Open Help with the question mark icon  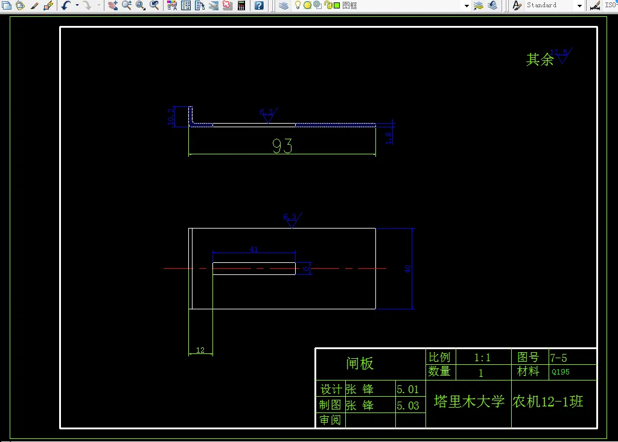click(x=259, y=5)
